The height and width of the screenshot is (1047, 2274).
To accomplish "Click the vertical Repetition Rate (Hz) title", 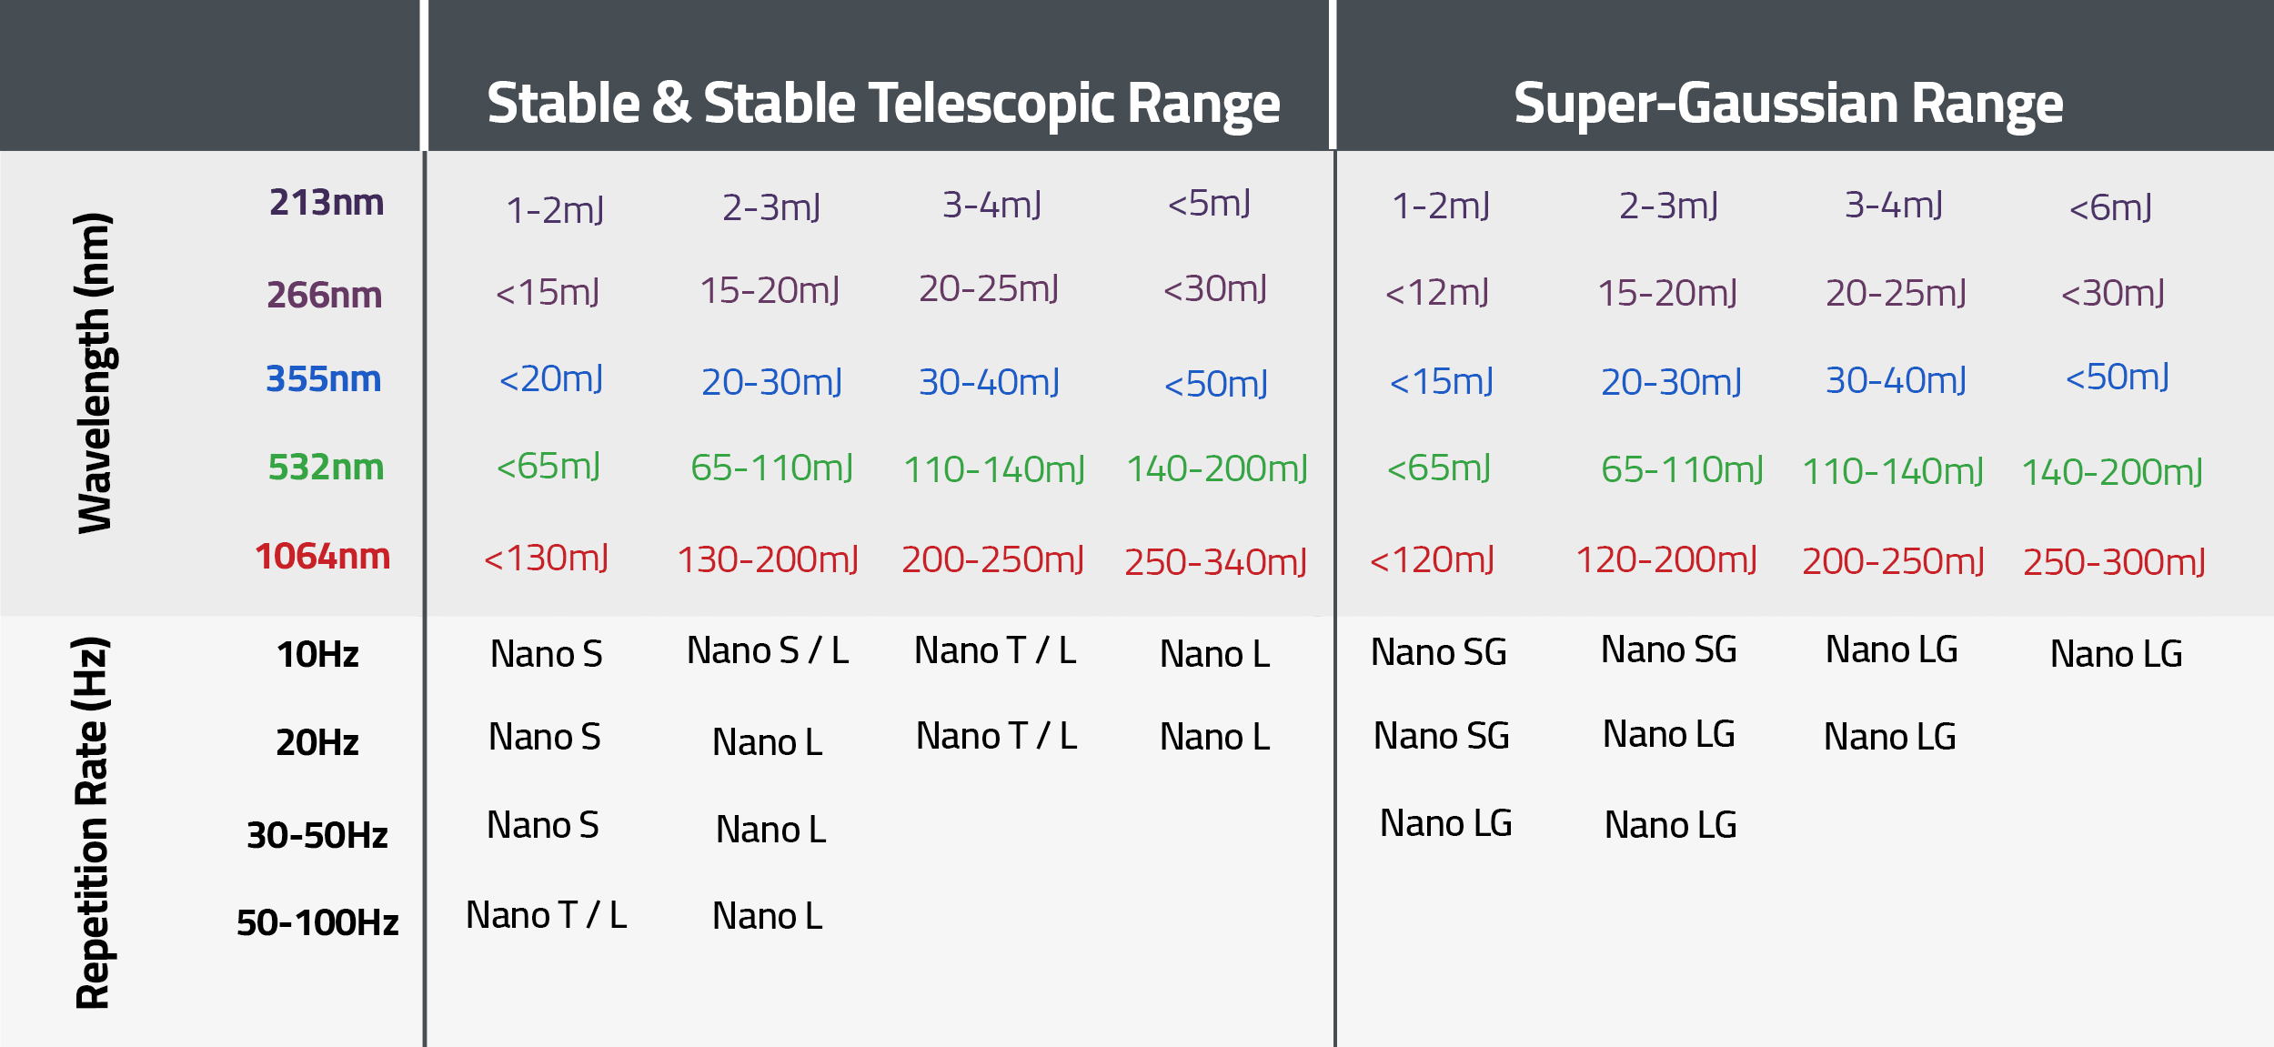I will point(92,823).
